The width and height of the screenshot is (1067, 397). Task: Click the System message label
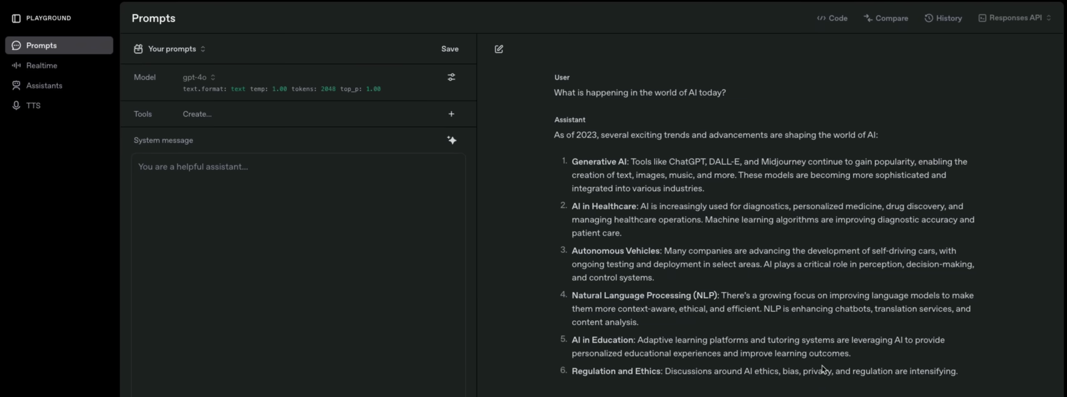pyautogui.click(x=163, y=140)
